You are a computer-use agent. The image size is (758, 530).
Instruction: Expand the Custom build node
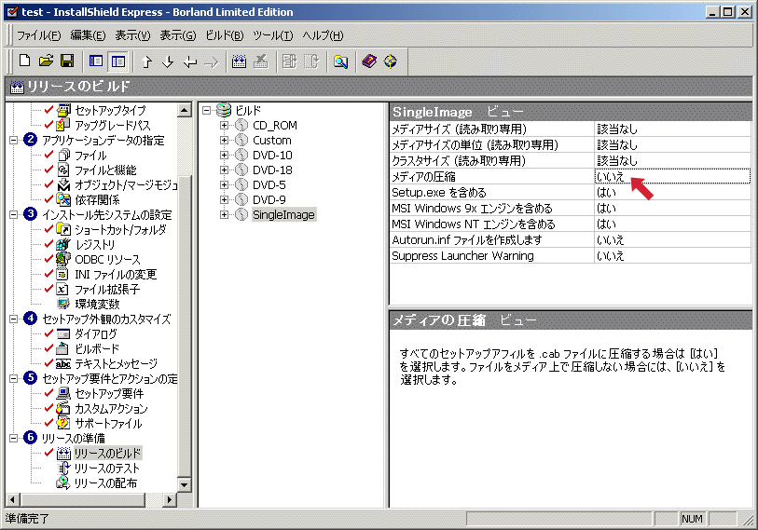point(224,140)
